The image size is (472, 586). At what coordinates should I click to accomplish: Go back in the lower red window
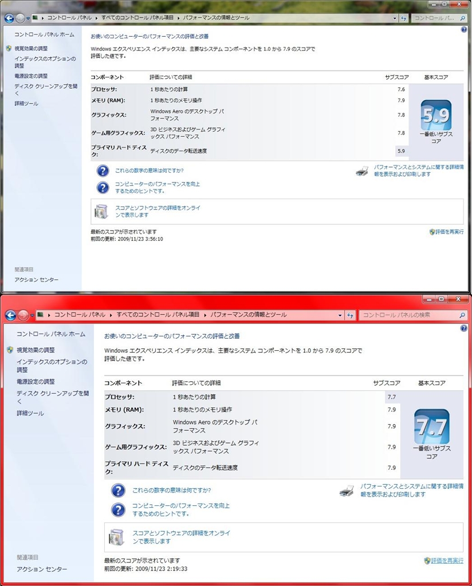[x=11, y=315]
